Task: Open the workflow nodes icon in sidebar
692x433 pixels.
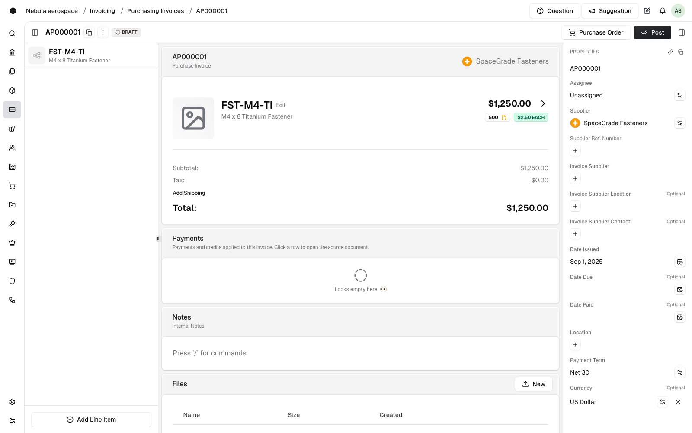Action: click(12, 300)
